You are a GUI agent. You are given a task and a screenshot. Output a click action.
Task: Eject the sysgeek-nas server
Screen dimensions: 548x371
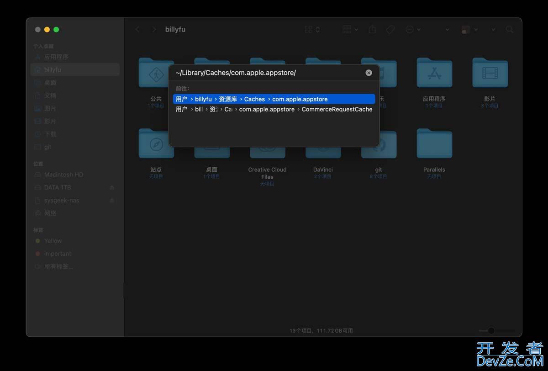pyautogui.click(x=112, y=200)
